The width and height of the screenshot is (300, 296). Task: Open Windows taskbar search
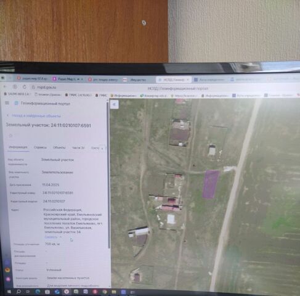(18, 292)
